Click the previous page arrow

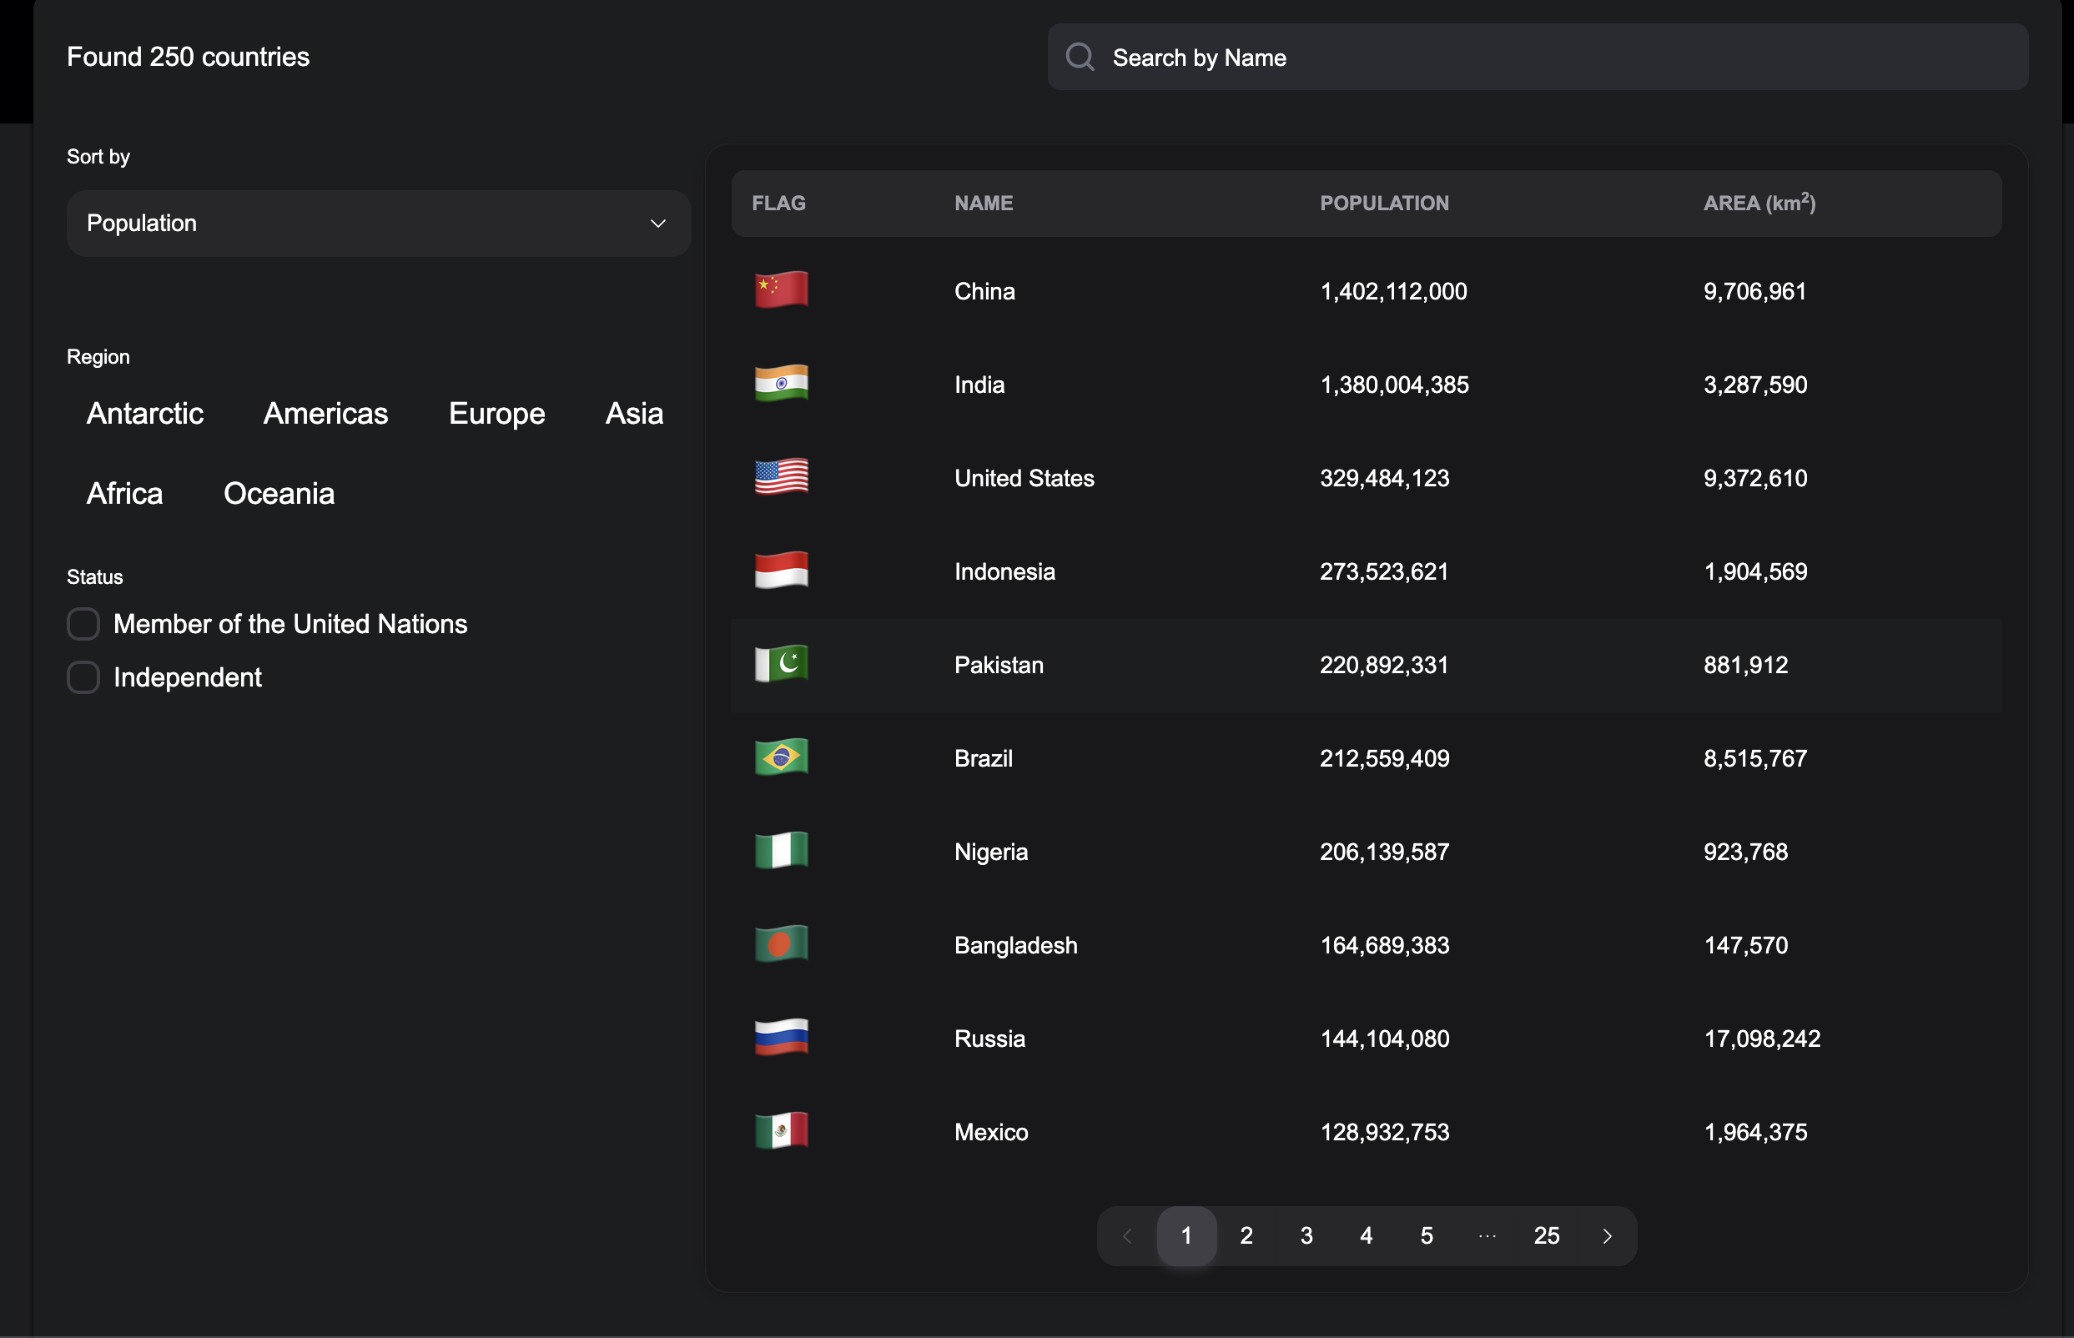(x=1127, y=1235)
